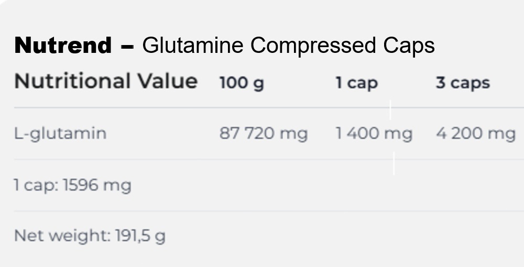The image size is (524, 267).
Task: Click white tick mark below 1 400 mg
Action: coord(394,163)
